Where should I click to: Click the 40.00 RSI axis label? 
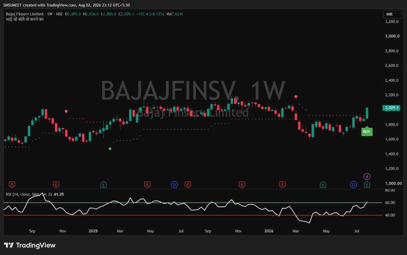point(390,215)
